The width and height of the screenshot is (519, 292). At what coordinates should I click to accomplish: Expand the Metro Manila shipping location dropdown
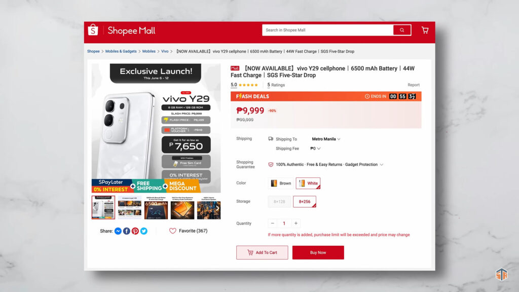pyautogui.click(x=326, y=139)
